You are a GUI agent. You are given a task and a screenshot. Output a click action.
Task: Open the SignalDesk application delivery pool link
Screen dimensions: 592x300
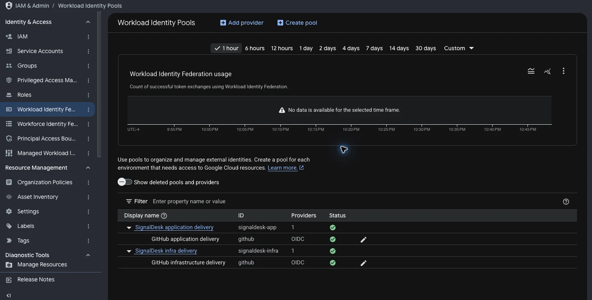click(174, 228)
